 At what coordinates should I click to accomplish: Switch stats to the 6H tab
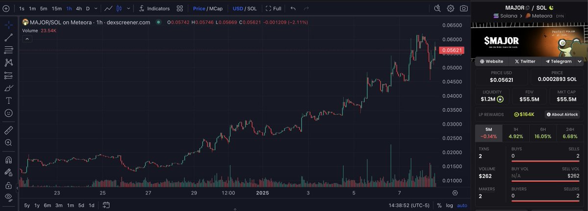tap(543, 133)
